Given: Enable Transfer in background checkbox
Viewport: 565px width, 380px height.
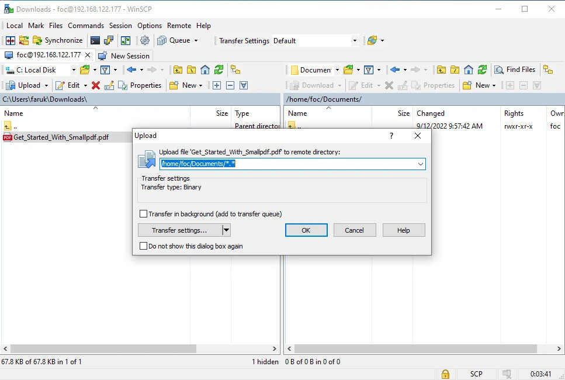Looking at the screenshot, I should 144,214.
